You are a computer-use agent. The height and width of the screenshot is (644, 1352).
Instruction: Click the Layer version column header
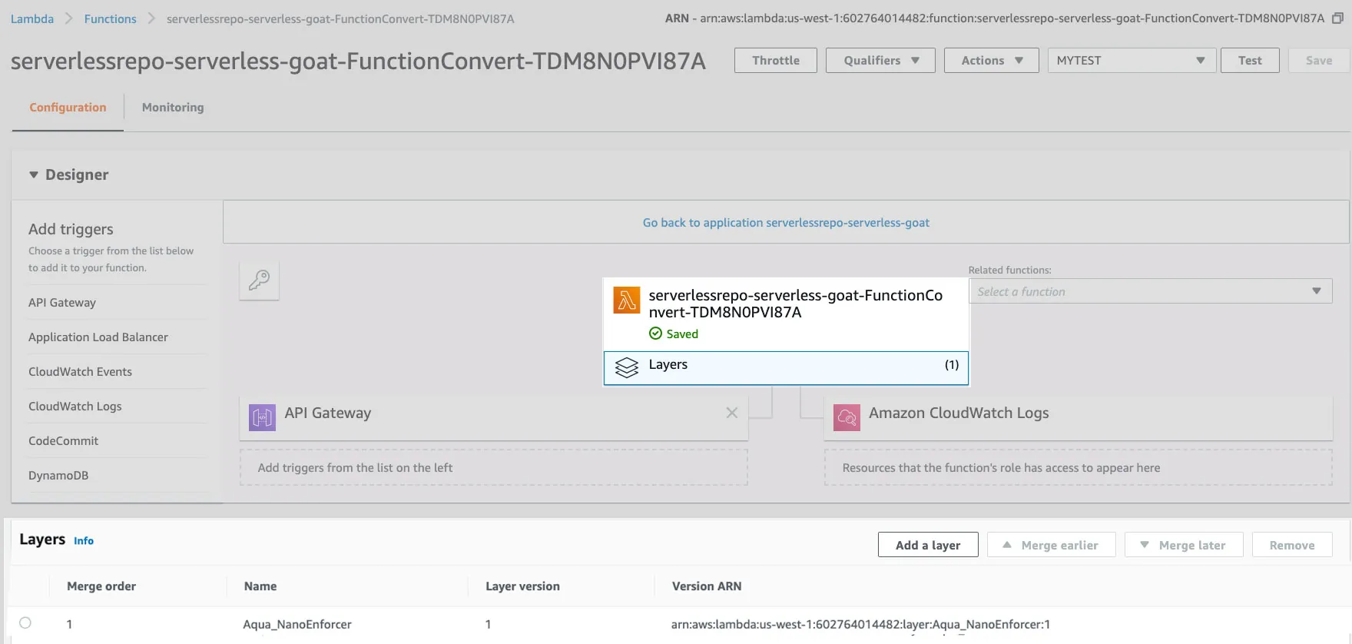click(522, 586)
